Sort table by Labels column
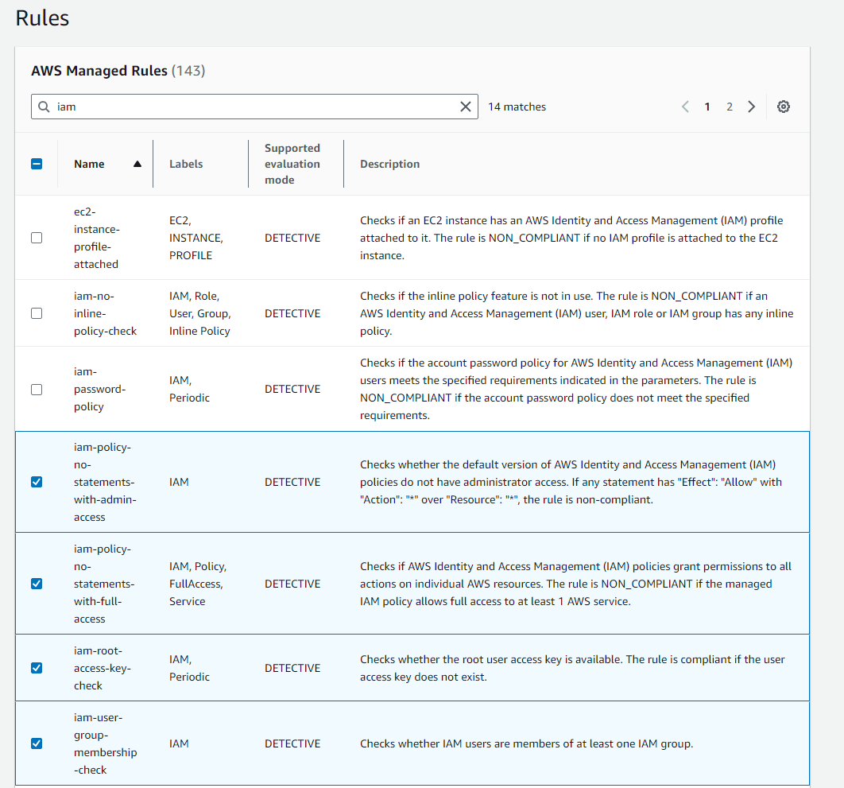The height and width of the screenshot is (788, 844). point(186,164)
